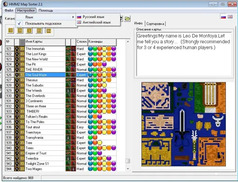Image resolution: width=238 pixels, height=182 pixels.
Task: Sort by the Имя Карты column header
Action: point(45,42)
